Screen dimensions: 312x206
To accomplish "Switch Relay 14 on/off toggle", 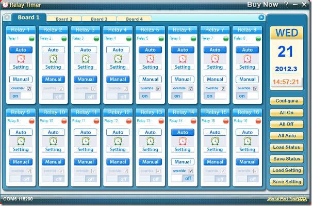I will click(183, 178).
